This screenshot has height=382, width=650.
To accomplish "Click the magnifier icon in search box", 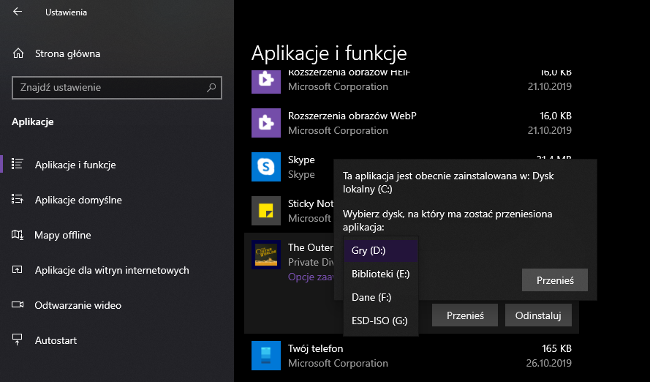I will point(211,88).
